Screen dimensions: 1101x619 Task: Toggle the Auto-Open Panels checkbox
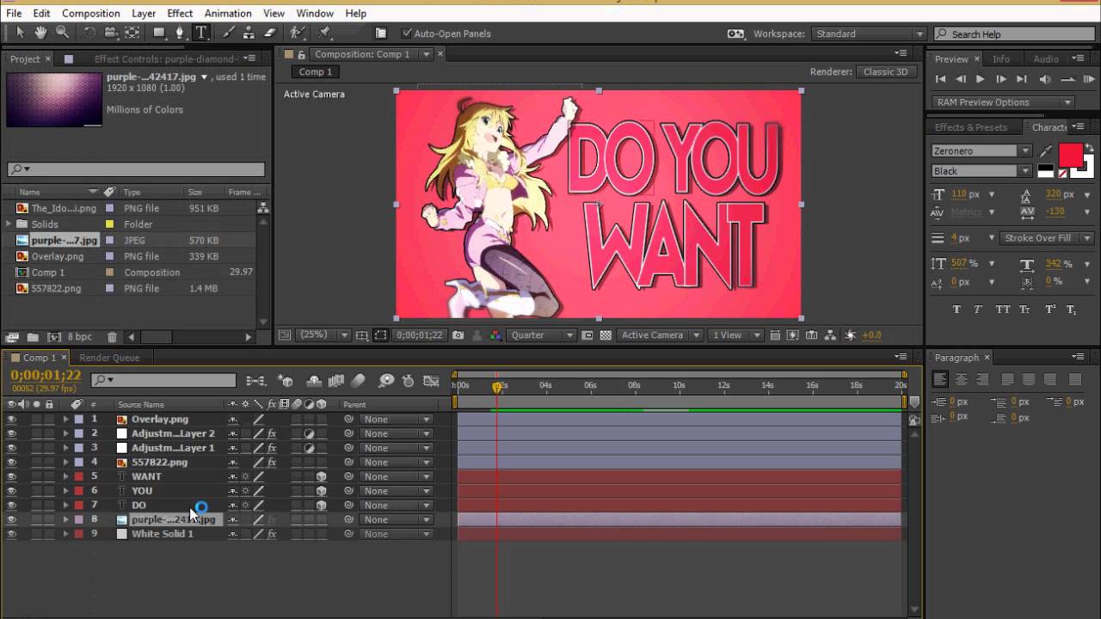click(x=407, y=34)
